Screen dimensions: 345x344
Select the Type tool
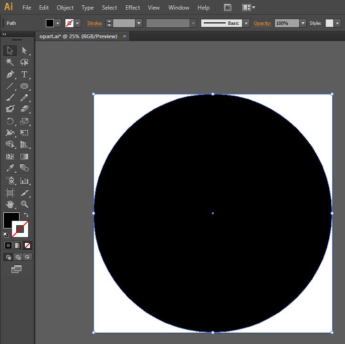(24, 74)
